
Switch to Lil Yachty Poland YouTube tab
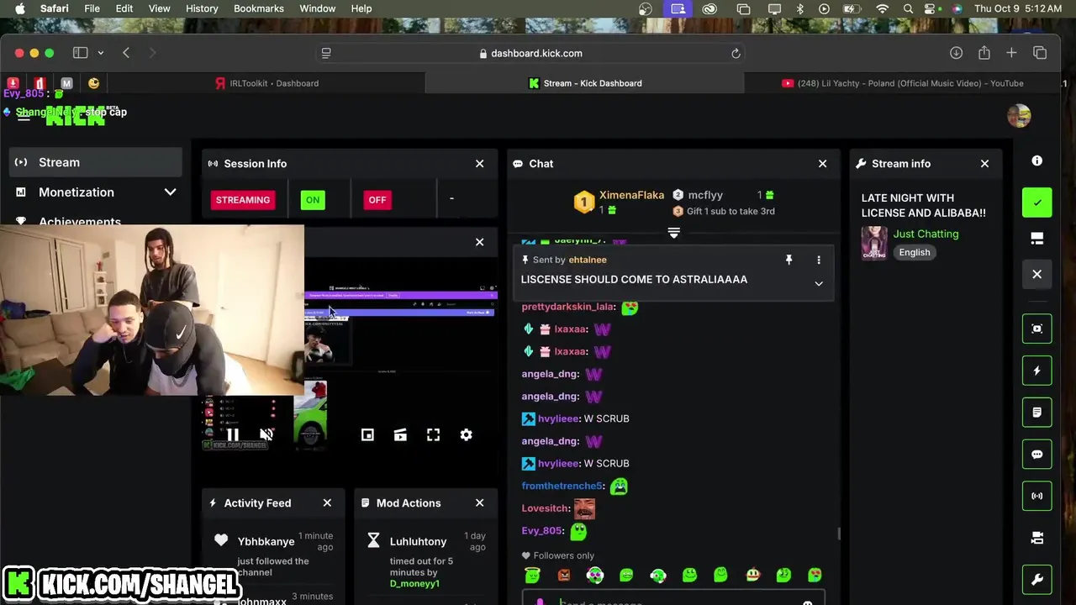pyautogui.click(x=902, y=83)
